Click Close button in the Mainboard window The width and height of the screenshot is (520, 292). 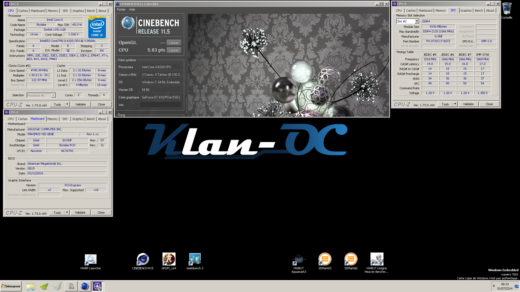pos(101,213)
